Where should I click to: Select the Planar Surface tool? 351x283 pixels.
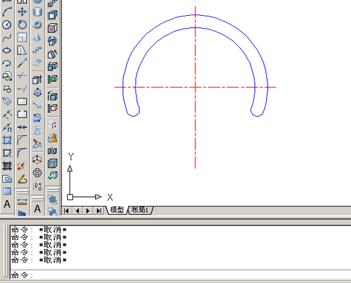(37, 63)
